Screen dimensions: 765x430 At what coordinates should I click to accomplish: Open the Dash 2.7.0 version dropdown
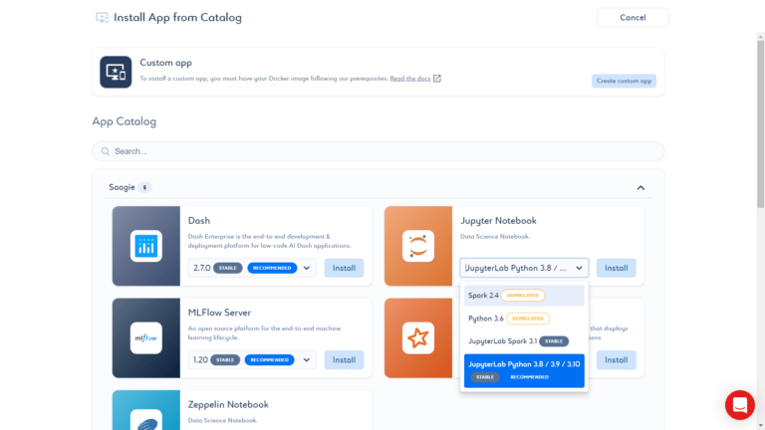[252, 268]
